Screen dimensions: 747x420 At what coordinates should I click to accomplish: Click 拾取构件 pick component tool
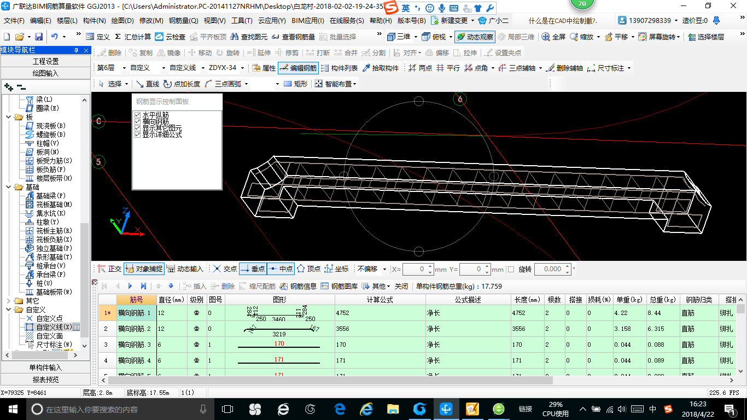[380, 68]
